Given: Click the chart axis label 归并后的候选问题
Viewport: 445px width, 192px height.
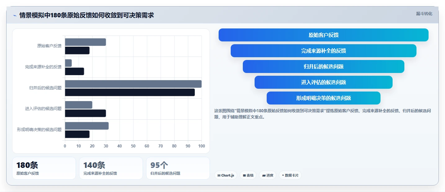Looking at the screenshot, I should pos(45,88).
